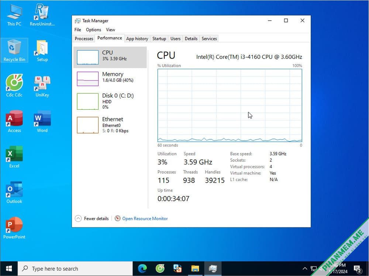Click the Processes count 115
The image size is (369, 276).
pyautogui.click(x=163, y=180)
